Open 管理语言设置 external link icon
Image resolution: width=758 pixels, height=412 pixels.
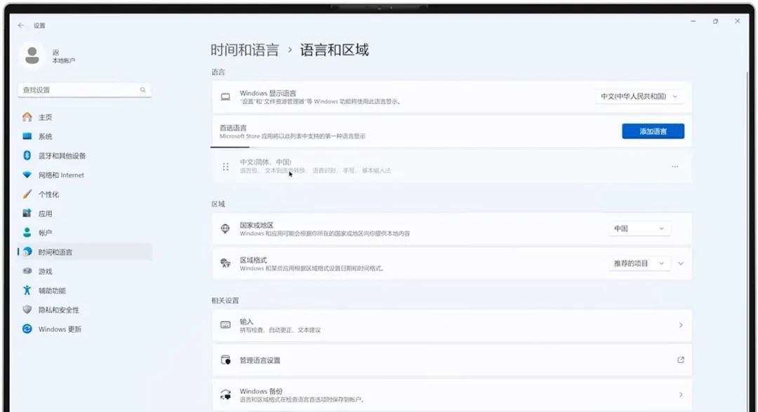point(681,360)
